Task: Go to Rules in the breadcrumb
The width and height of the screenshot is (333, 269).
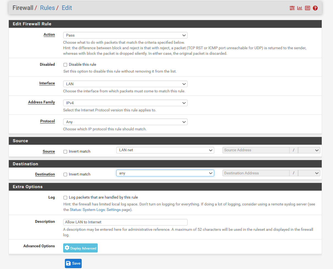Action: [x=47, y=8]
